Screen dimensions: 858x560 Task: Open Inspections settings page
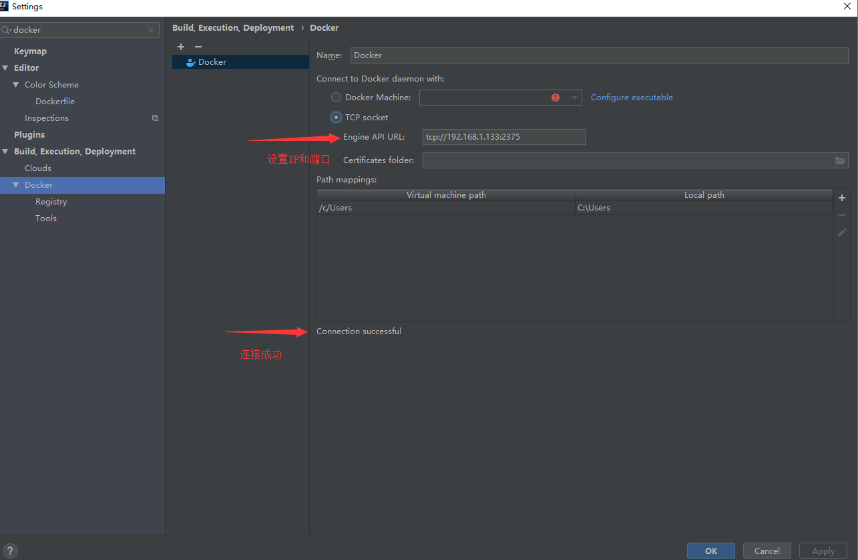point(47,118)
